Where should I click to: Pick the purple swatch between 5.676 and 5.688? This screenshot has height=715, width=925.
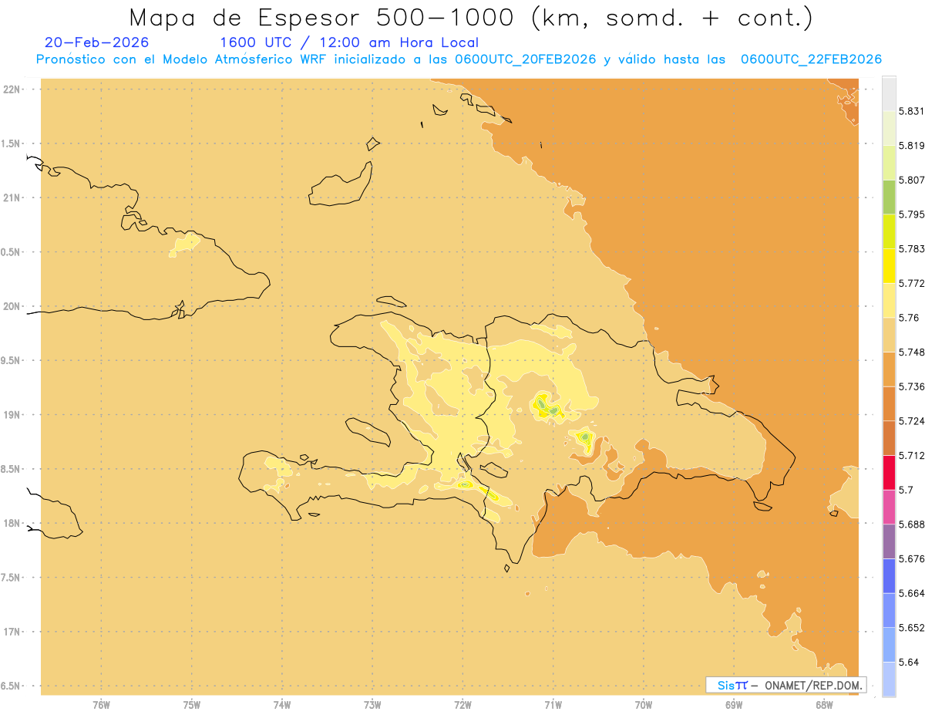coord(889,541)
